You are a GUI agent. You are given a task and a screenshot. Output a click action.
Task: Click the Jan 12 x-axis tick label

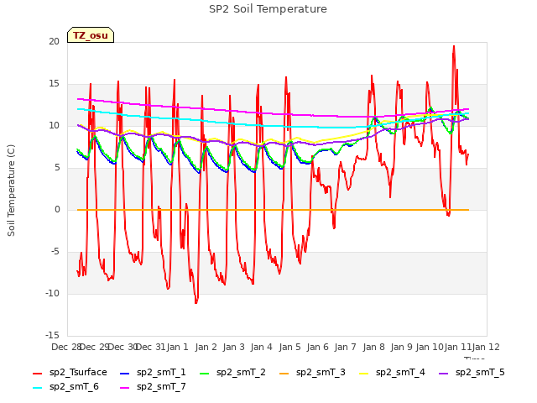486,347
